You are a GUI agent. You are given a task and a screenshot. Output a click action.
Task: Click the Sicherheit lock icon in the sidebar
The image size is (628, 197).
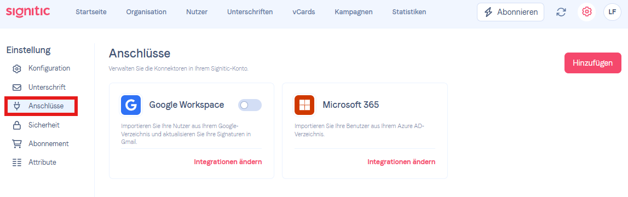pos(17,126)
